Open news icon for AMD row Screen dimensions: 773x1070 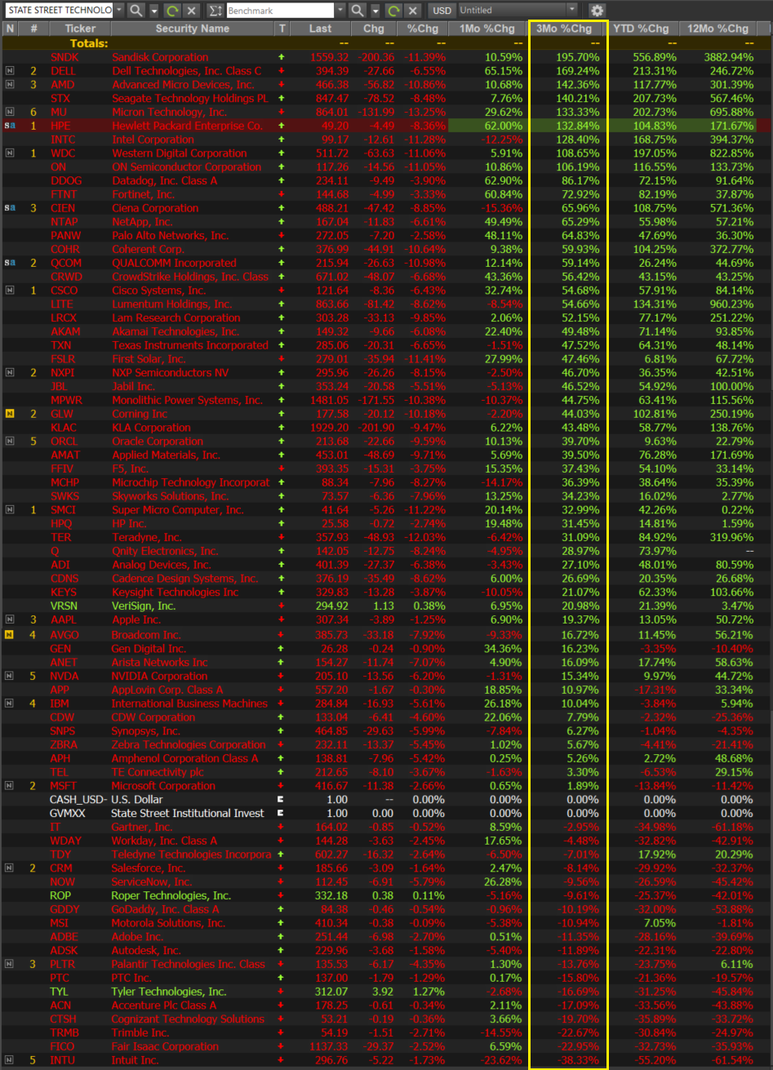click(x=10, y=85)
